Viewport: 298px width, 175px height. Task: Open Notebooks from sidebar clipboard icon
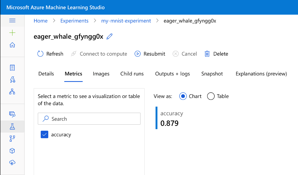12,68
